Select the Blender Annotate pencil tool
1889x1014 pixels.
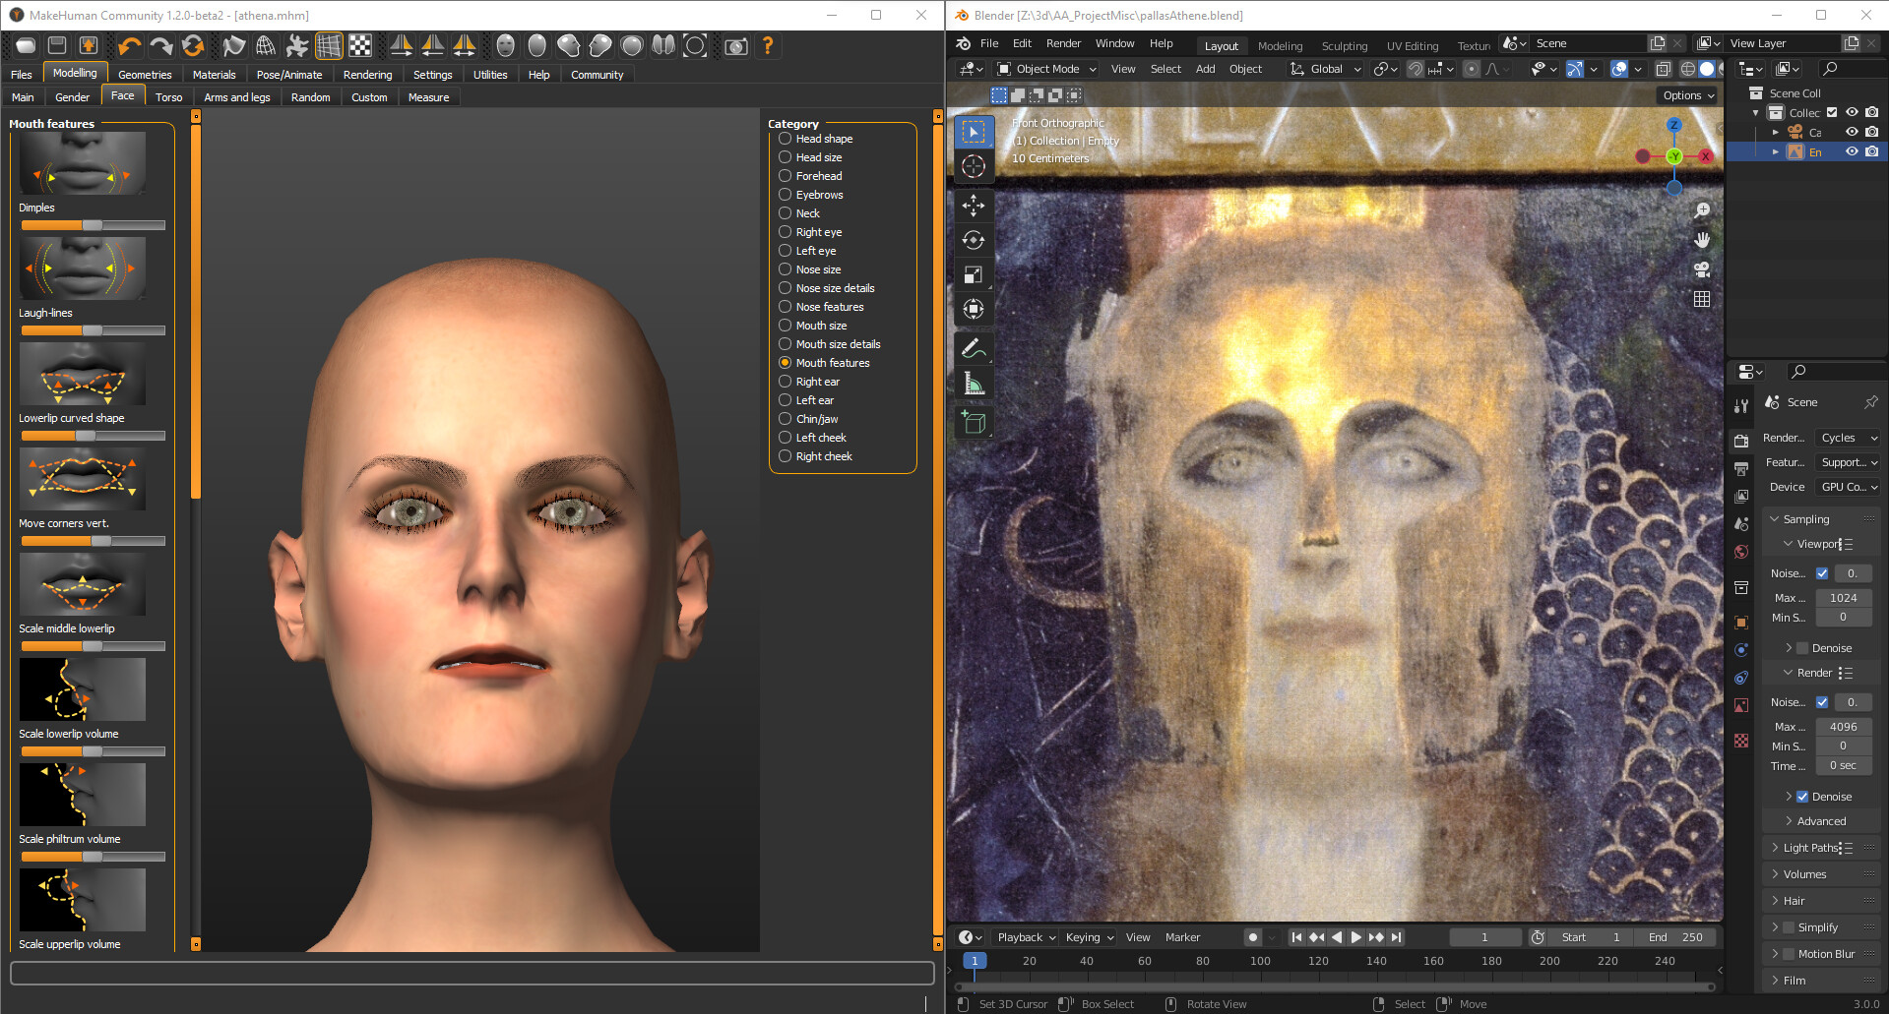(974, 348)
